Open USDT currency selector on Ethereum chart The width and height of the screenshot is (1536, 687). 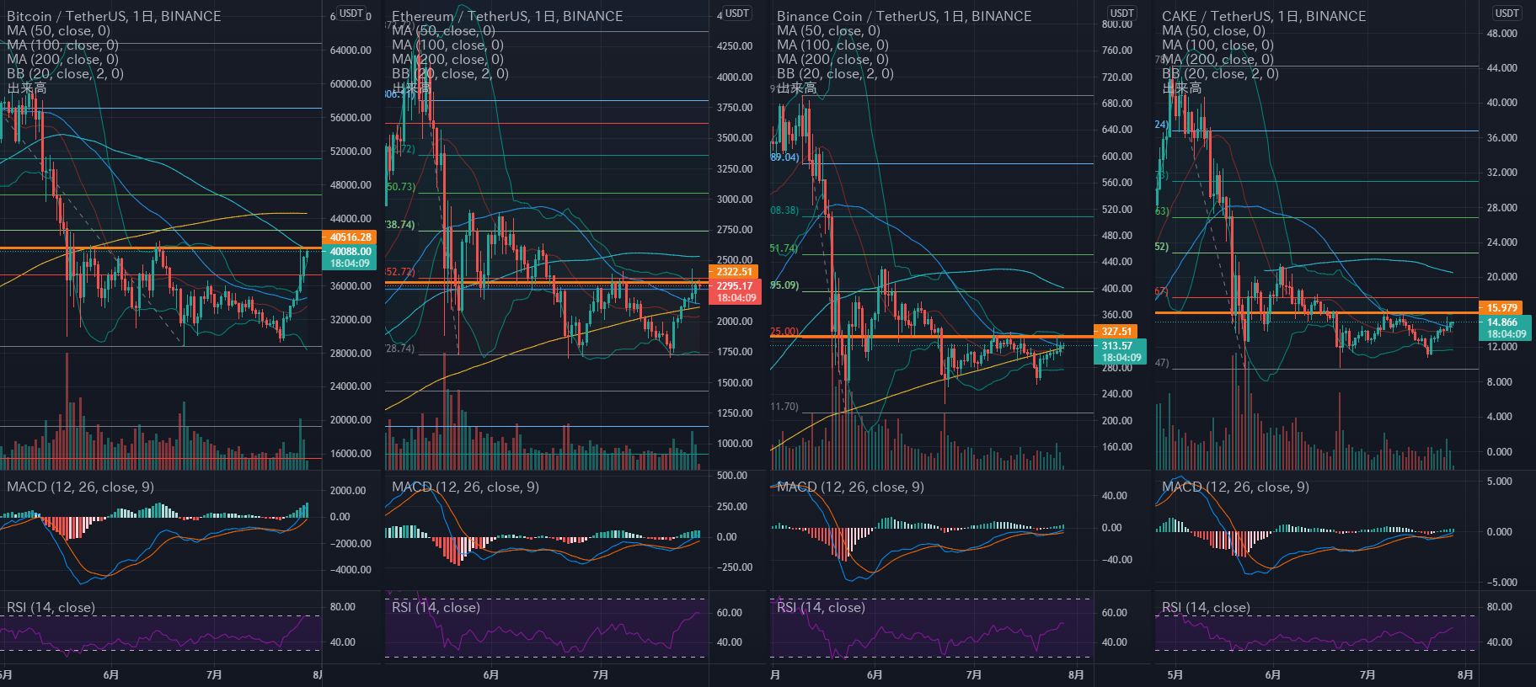pyautogui.click(x=737, y=13)
